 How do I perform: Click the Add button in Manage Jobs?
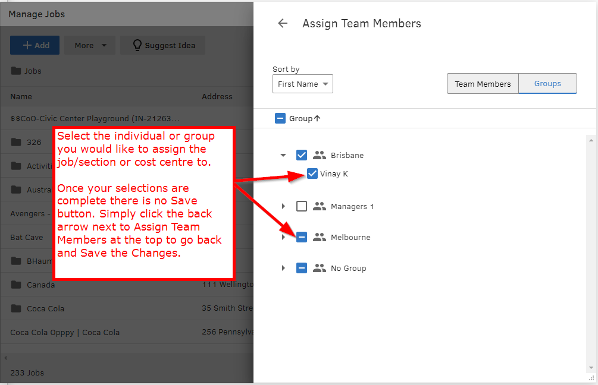35,45
